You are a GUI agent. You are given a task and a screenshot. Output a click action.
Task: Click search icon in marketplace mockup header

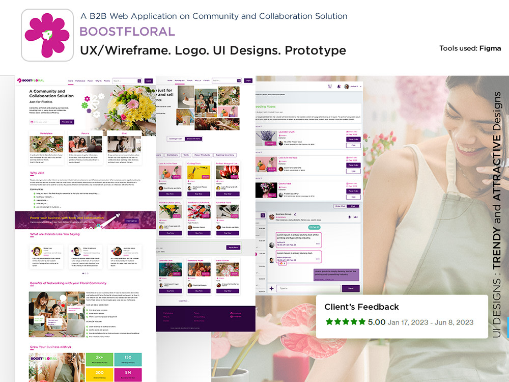coord(239,80)
